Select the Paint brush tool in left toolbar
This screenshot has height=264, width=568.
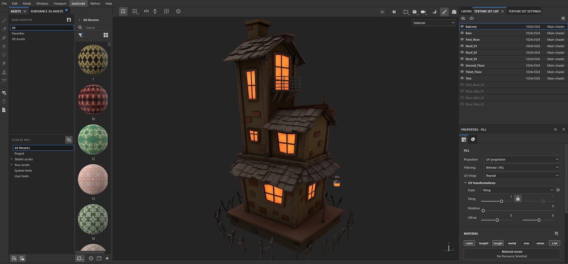click(4, 21)
